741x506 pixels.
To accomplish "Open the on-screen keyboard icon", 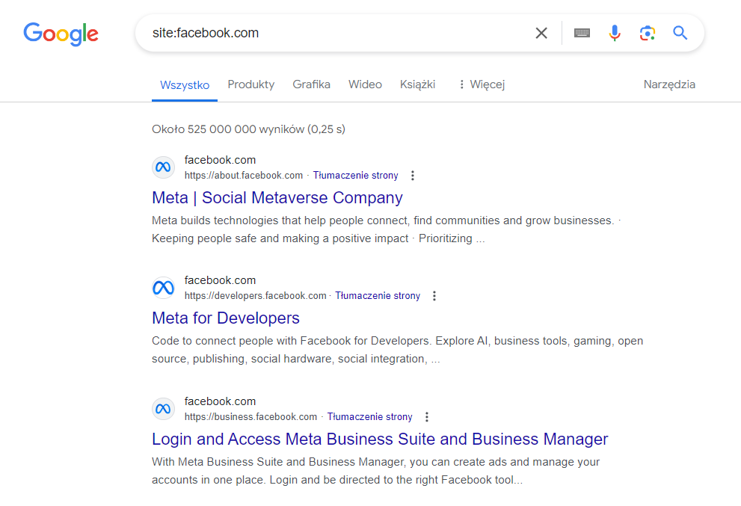I will (582, 33).
